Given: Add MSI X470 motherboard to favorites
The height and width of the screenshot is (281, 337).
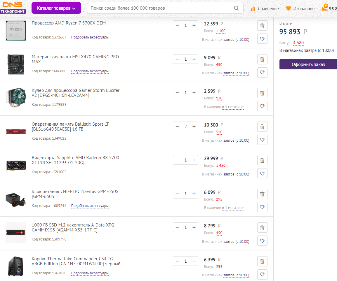Looking at the screenshot, I should 262,72.
